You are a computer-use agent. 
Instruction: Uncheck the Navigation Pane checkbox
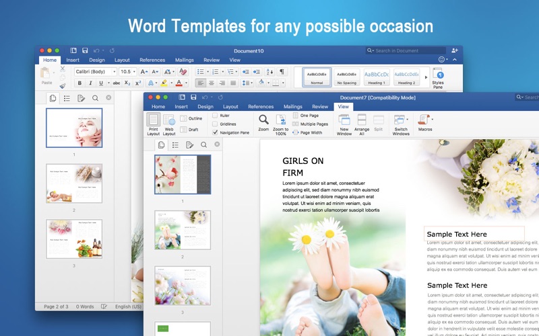pyautogui.click(x=215, y=132)
